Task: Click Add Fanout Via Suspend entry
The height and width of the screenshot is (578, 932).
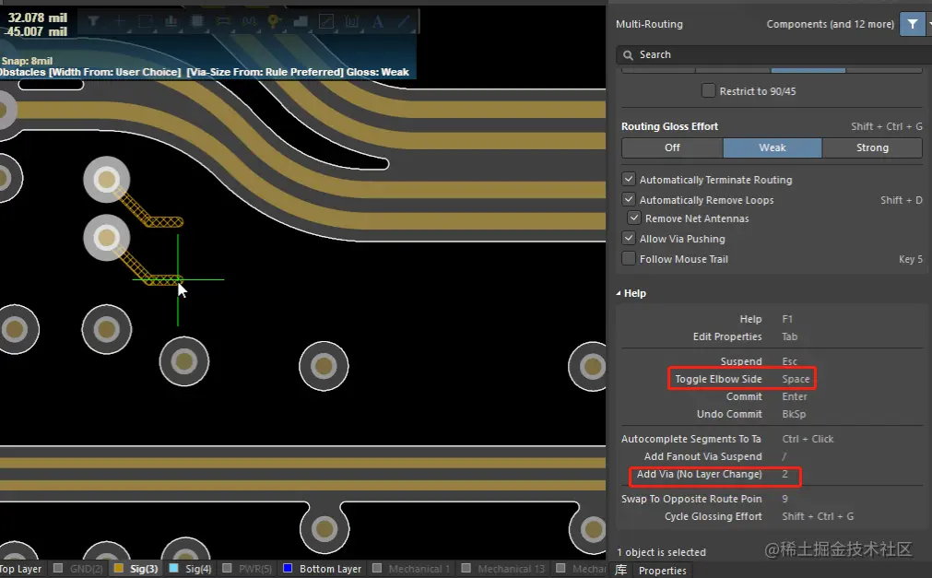Action: pos(715,456)
